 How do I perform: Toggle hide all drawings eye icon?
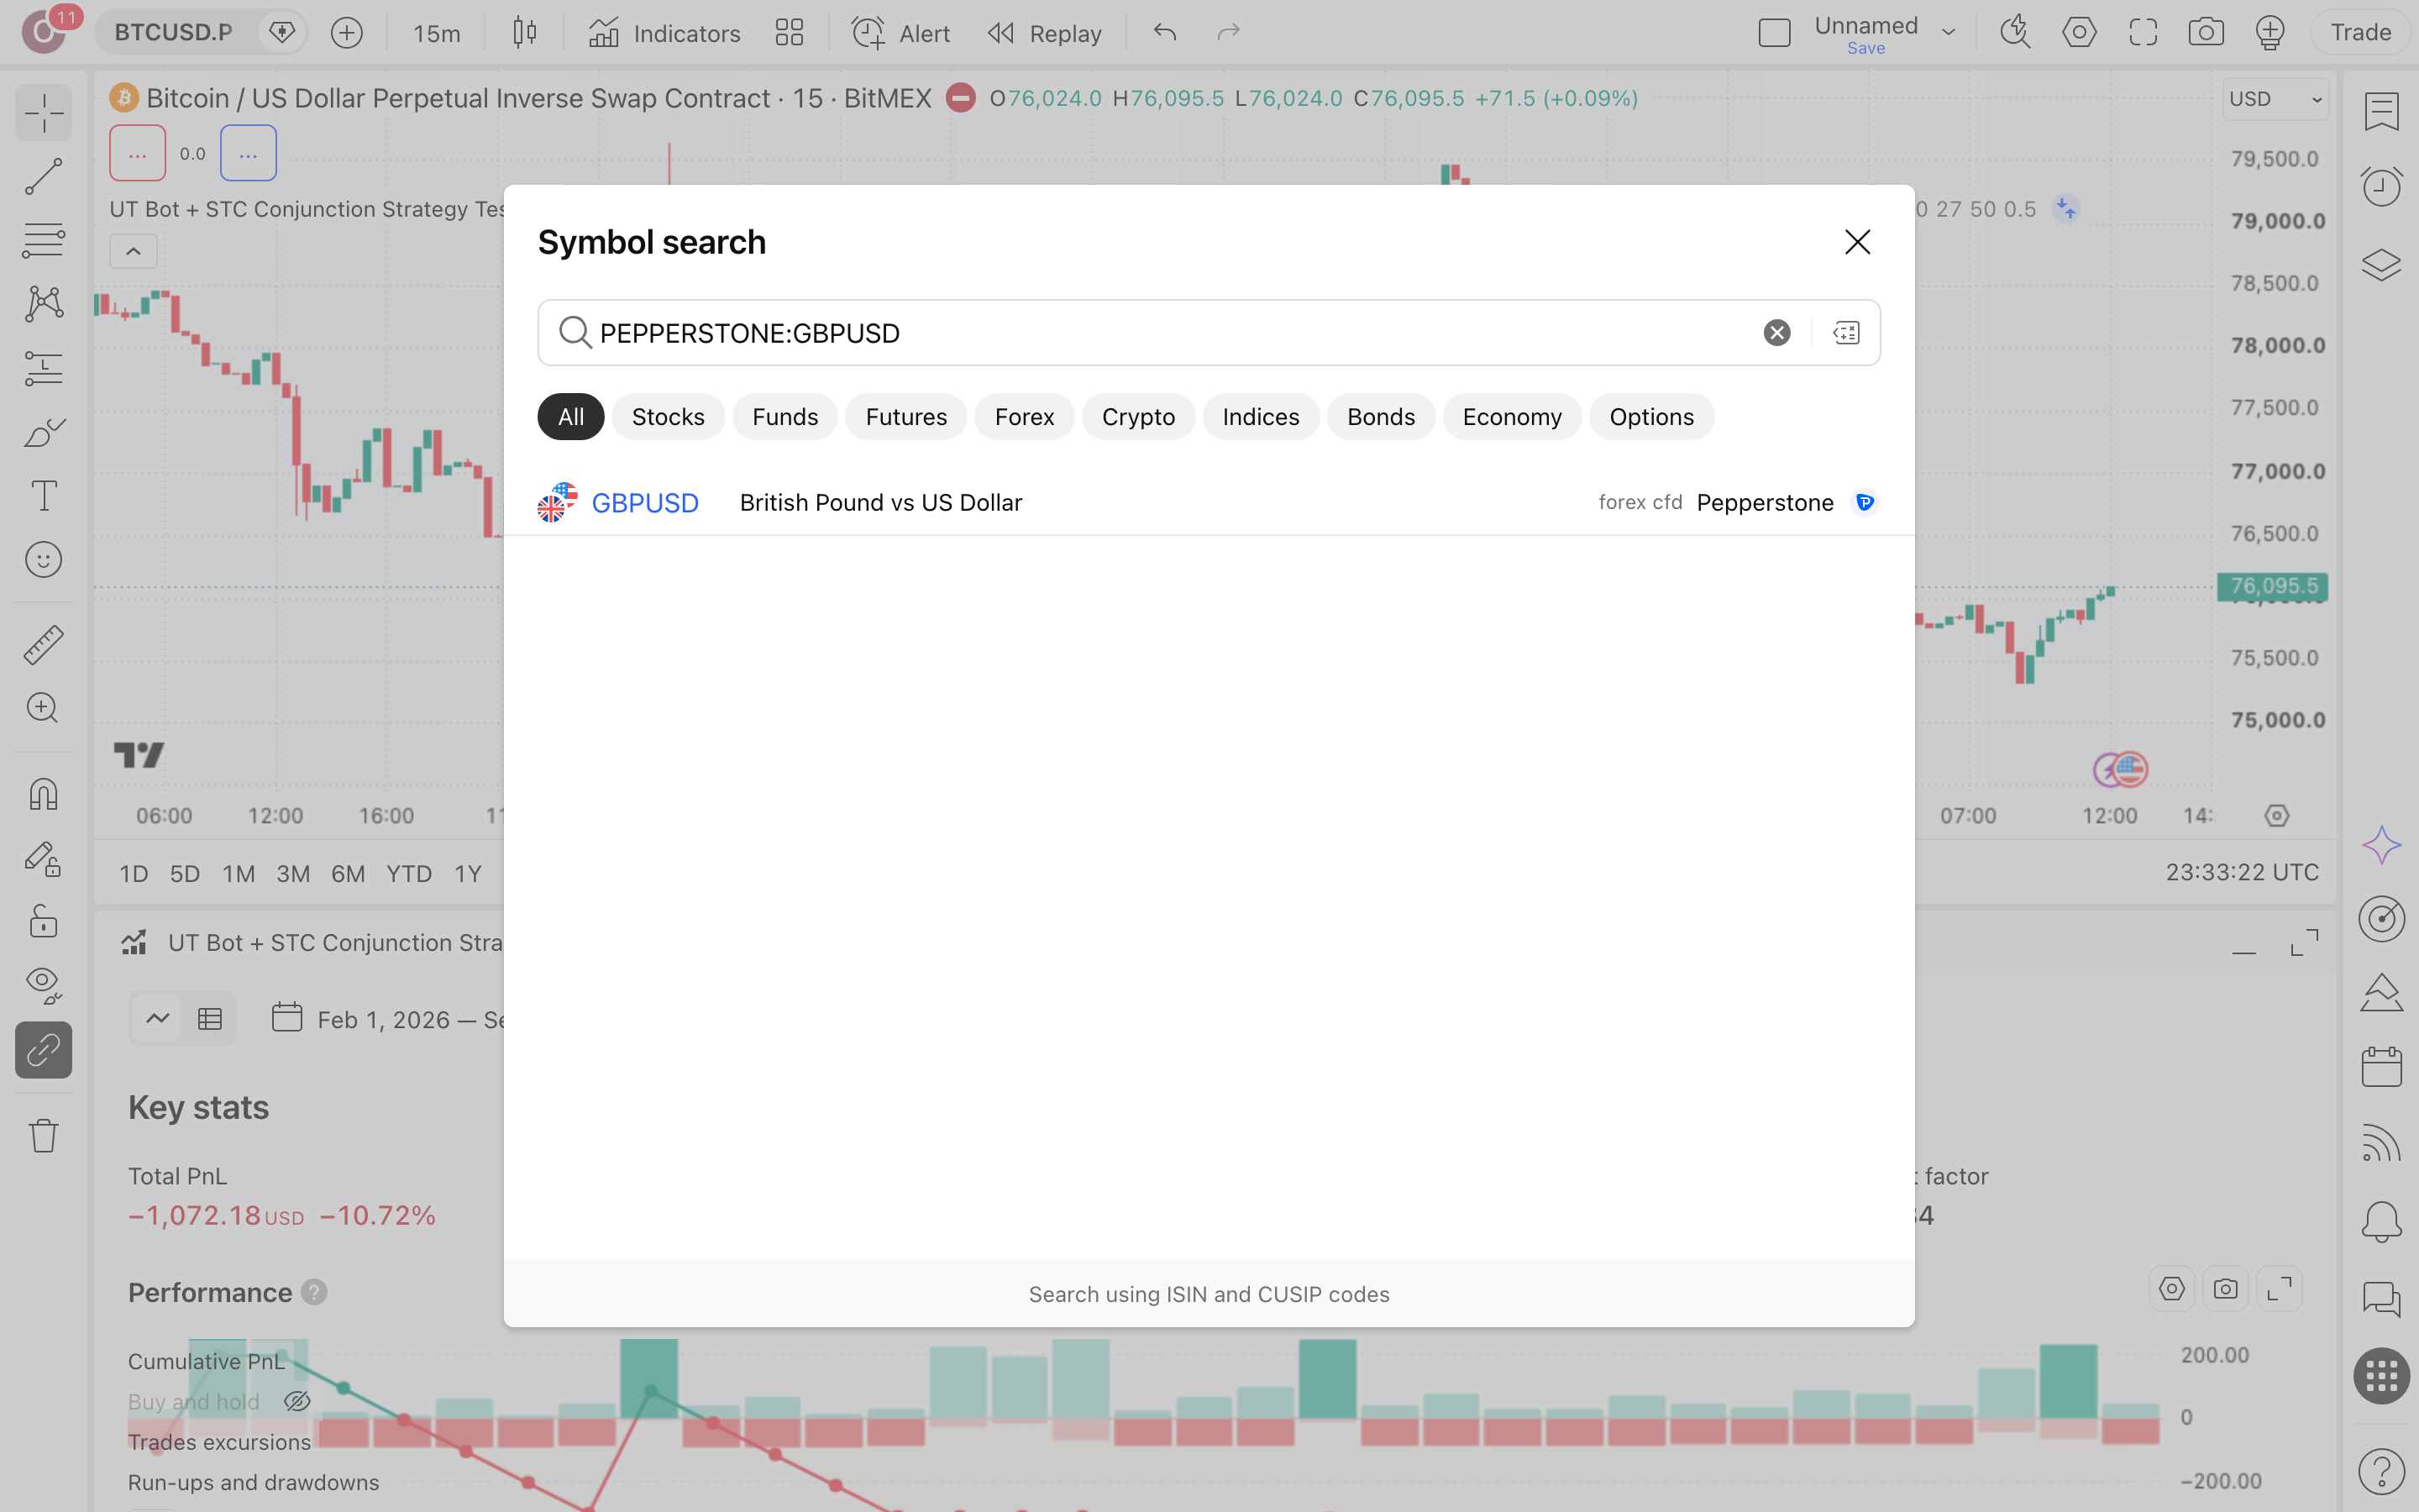[x=43, y=986]
